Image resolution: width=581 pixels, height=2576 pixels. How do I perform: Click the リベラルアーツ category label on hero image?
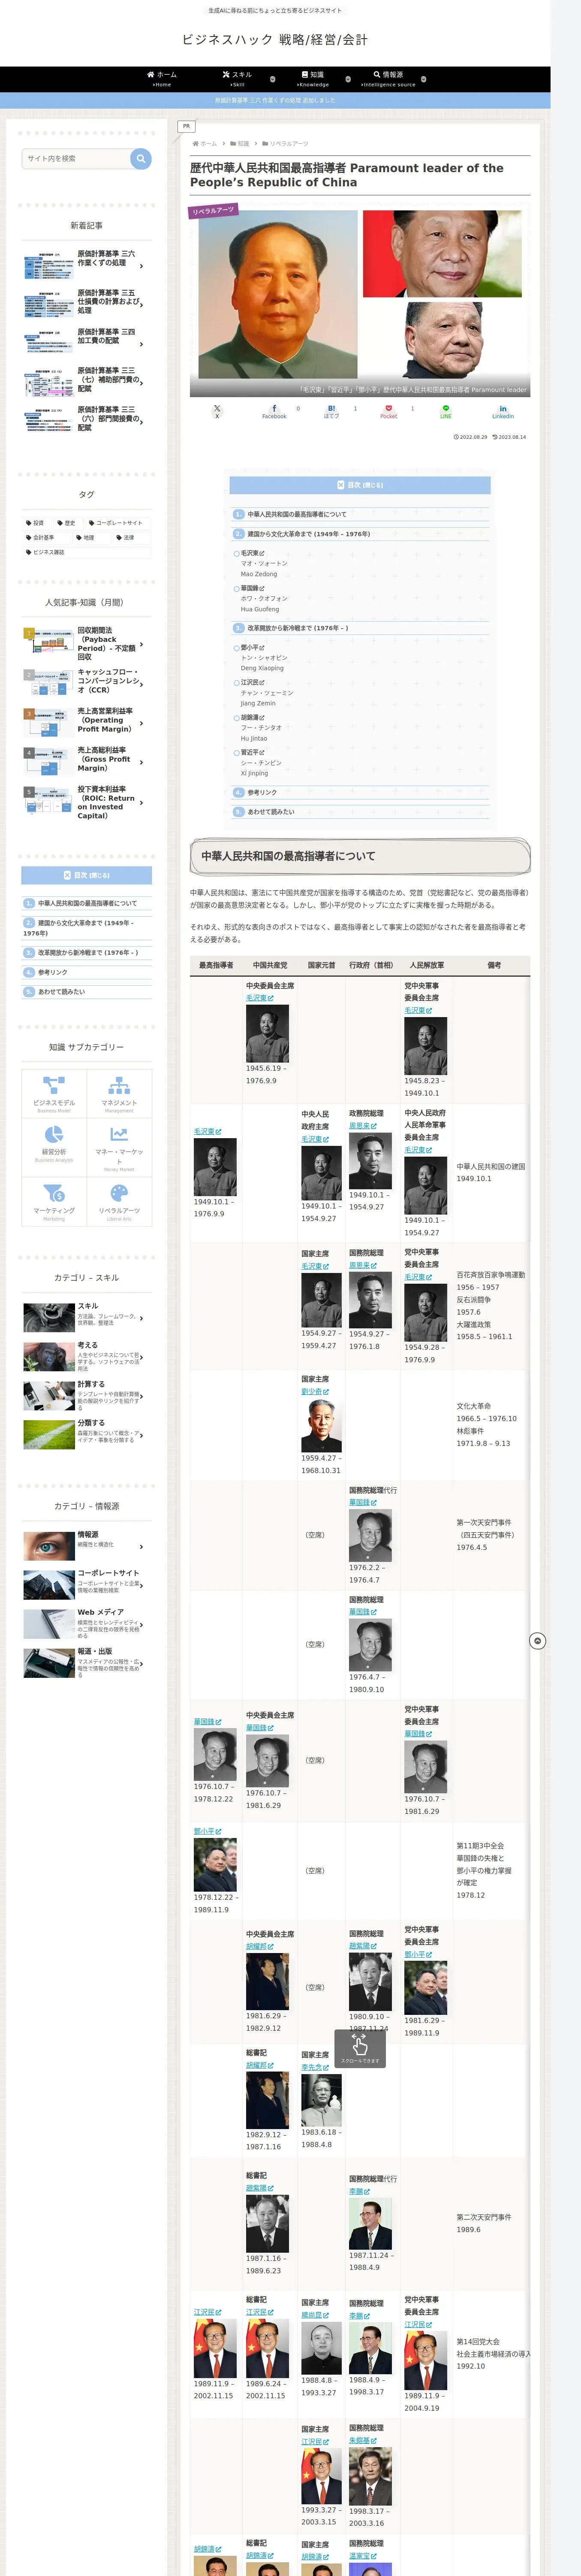point(214,210)
